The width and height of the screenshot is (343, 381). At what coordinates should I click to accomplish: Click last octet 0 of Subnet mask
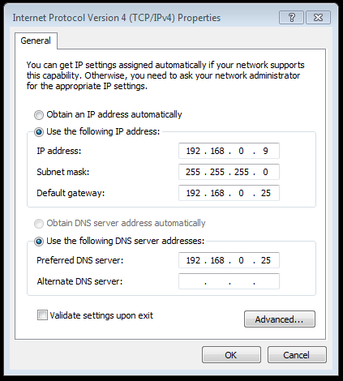tap(265, 172)
